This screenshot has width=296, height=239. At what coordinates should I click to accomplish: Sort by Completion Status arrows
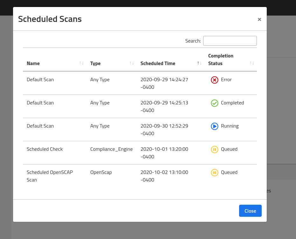point(252,63)
